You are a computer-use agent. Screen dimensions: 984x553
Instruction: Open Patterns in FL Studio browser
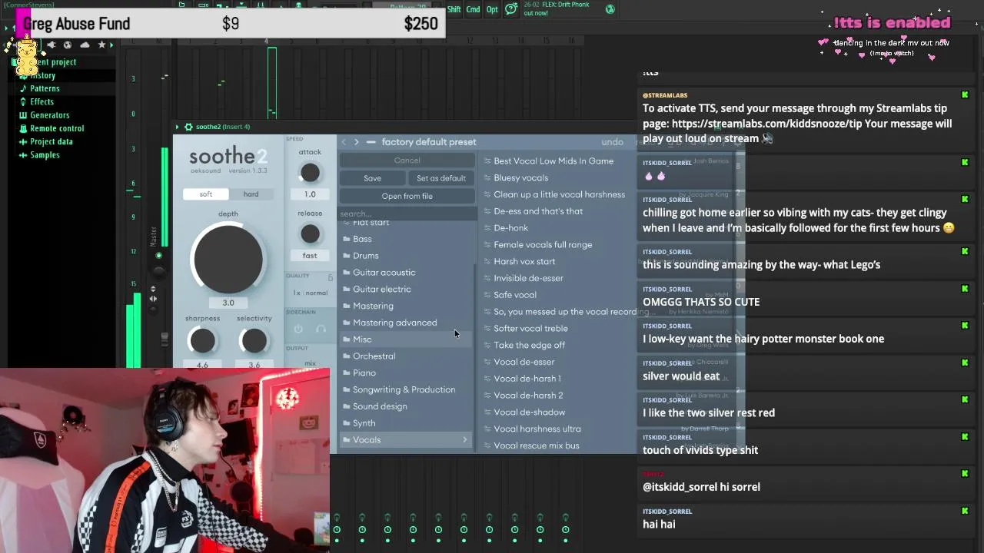point(45,89)
